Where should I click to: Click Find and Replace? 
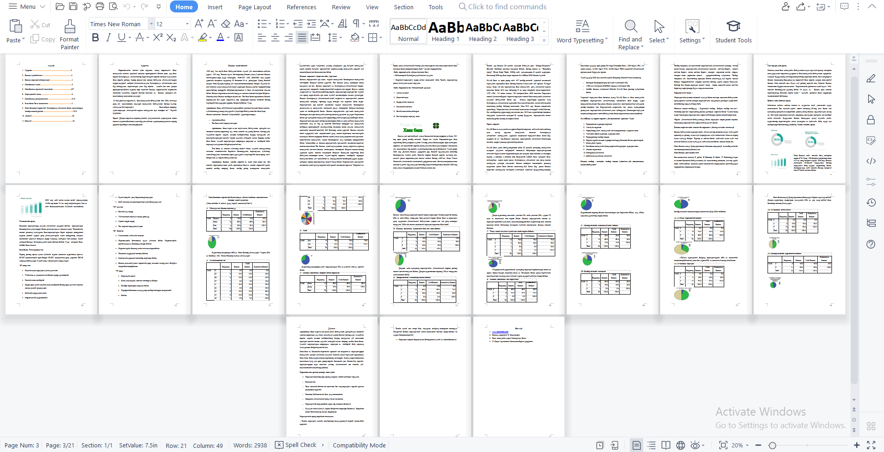pyautogui.click(x=630, y=34)
